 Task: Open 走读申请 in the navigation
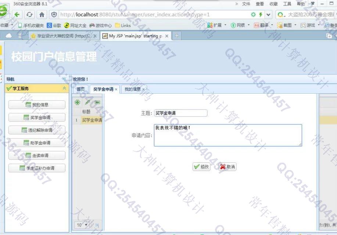click(37, 155)
